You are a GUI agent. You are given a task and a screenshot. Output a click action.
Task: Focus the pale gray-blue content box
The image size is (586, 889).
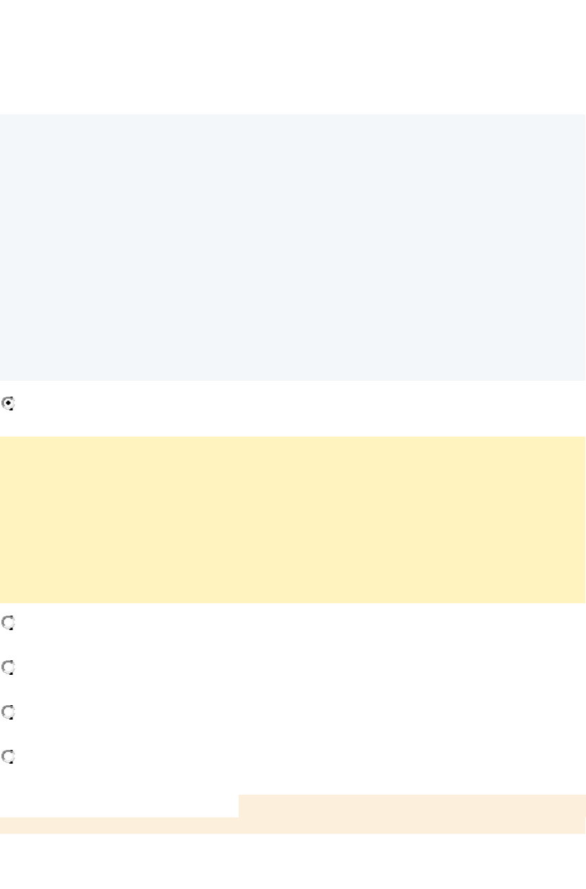pos(292,247)
